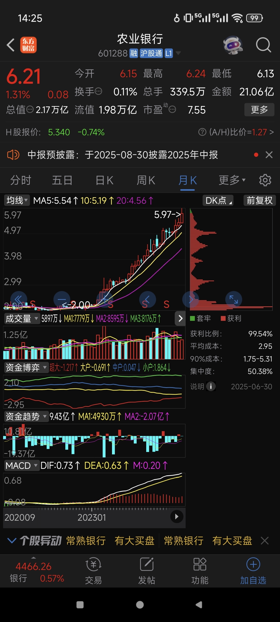Expand the 更多 chart period dropdown
Screen dimensions: 280x622
click(x=232, y=180)
